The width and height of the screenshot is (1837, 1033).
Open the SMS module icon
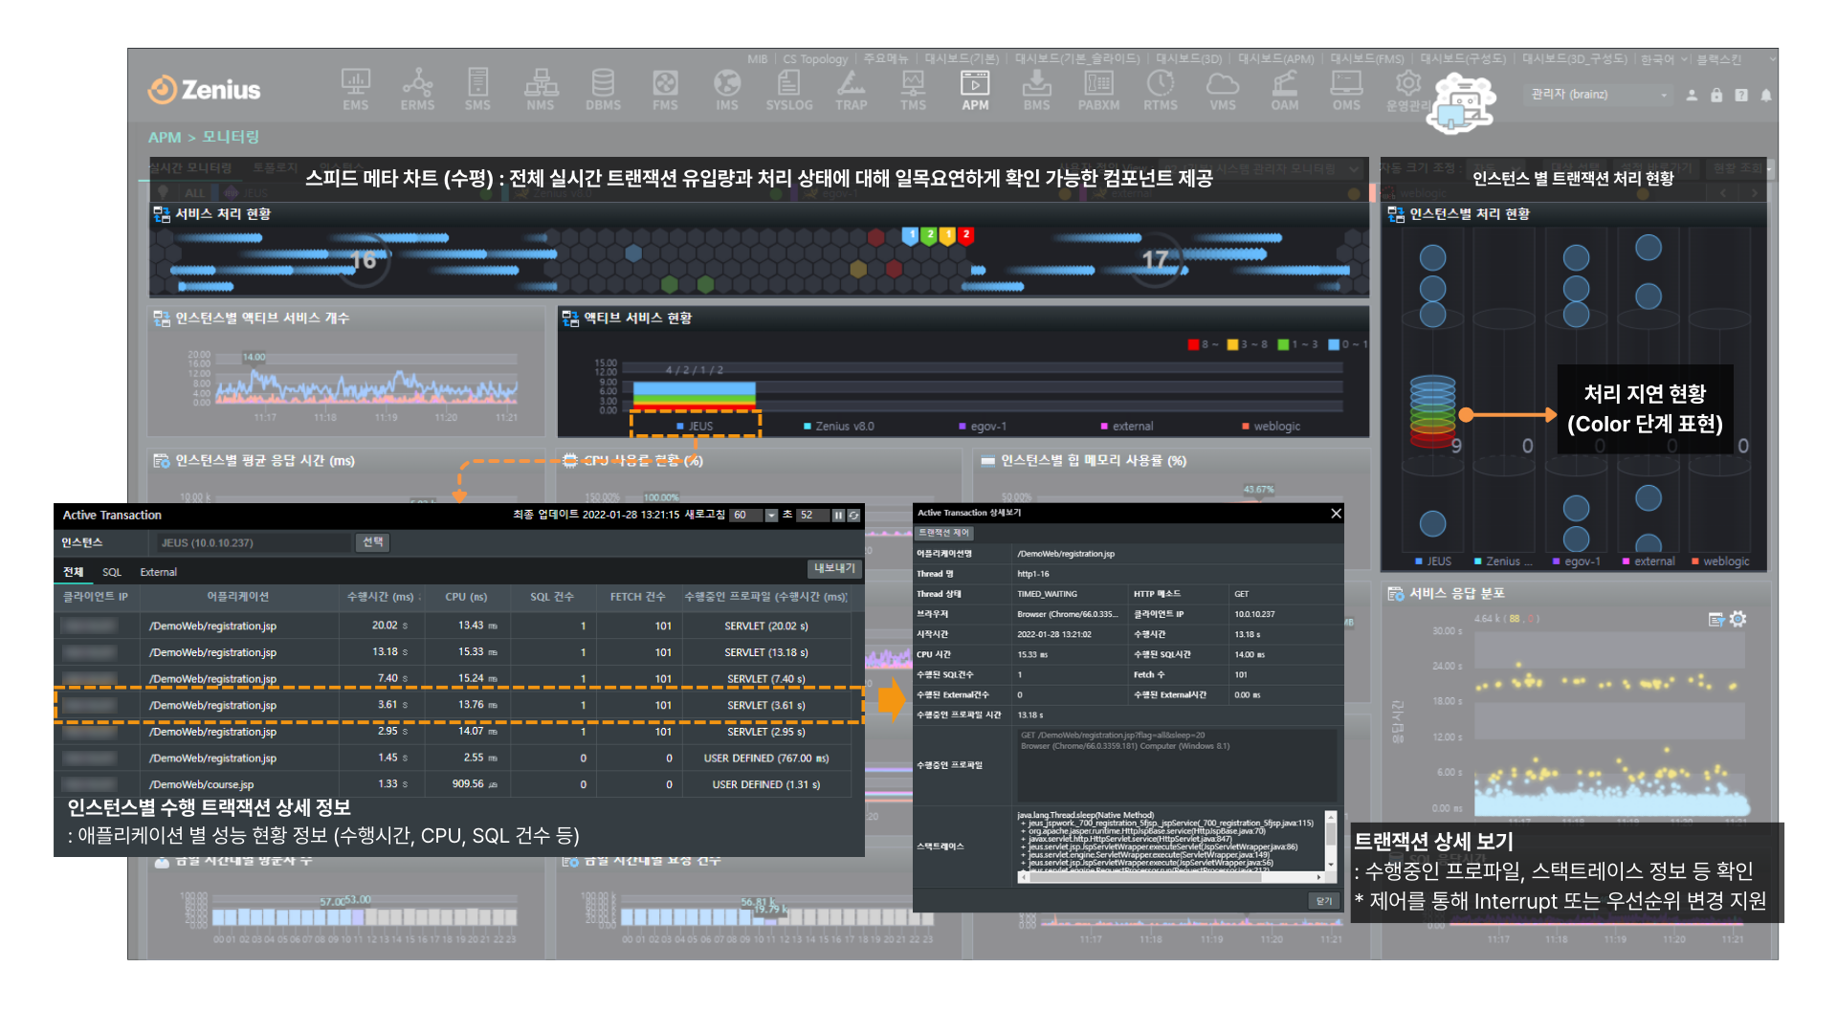click(x=477, y=90)
